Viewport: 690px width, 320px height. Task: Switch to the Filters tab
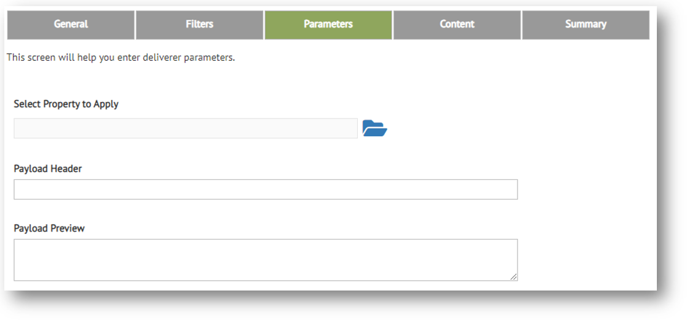tap(200, 25)
